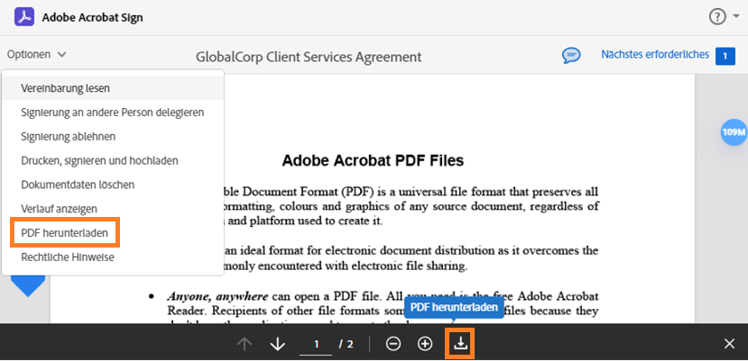This screenshot has height=361, width=748.
Task: Select Vereinbarung lesen from the menu
Action: point(113,88)
